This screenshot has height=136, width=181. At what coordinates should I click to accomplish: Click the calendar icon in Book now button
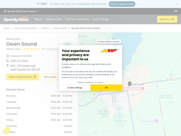click(173, 19)
